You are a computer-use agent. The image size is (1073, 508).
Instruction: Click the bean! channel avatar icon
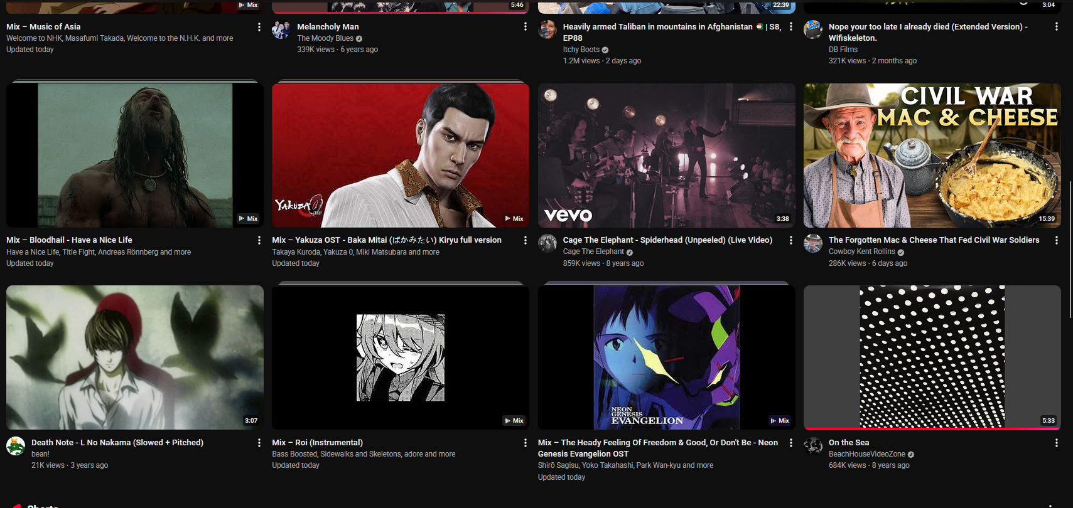16,446
